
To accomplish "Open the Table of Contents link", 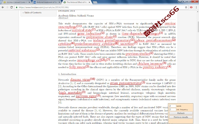I will 33,12.
